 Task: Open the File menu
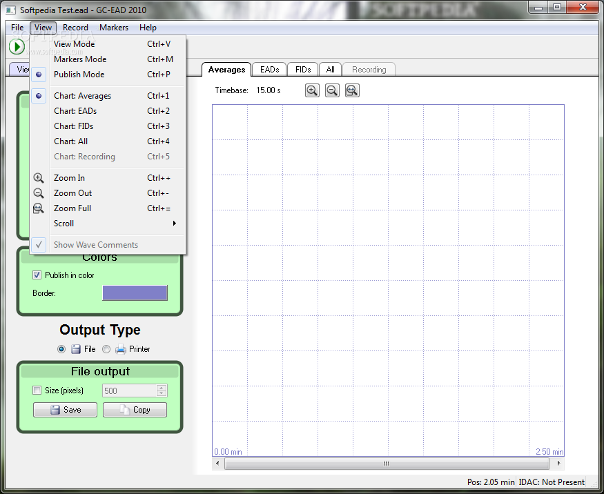tap(17, 28)
